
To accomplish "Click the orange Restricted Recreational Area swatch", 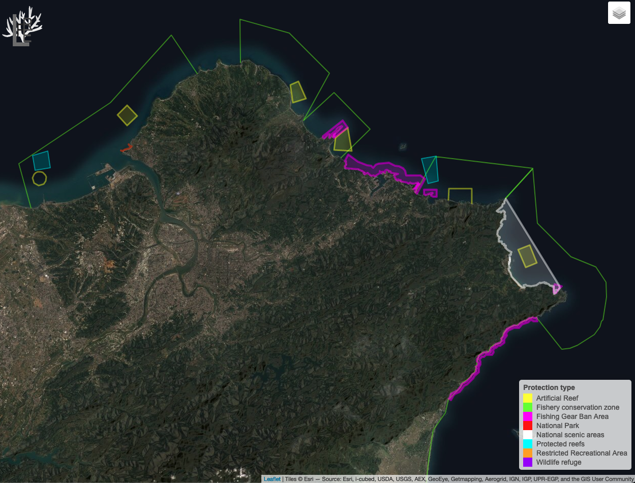I will tap(528, 453).
